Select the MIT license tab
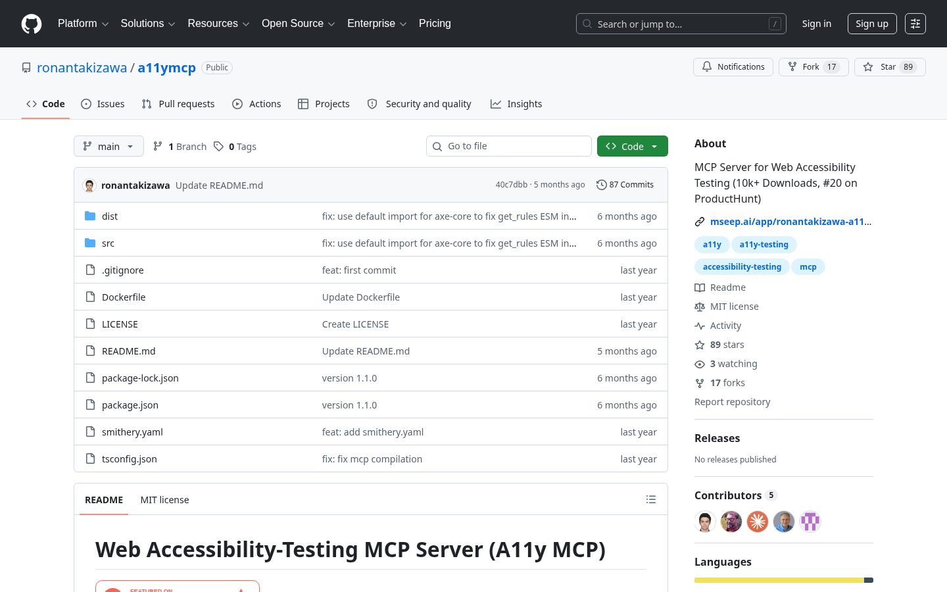The width and height of the screenshot is (947, 592). click(x=164, y=500)
